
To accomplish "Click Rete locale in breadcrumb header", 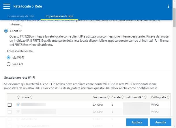I will (x=23, y=6).
